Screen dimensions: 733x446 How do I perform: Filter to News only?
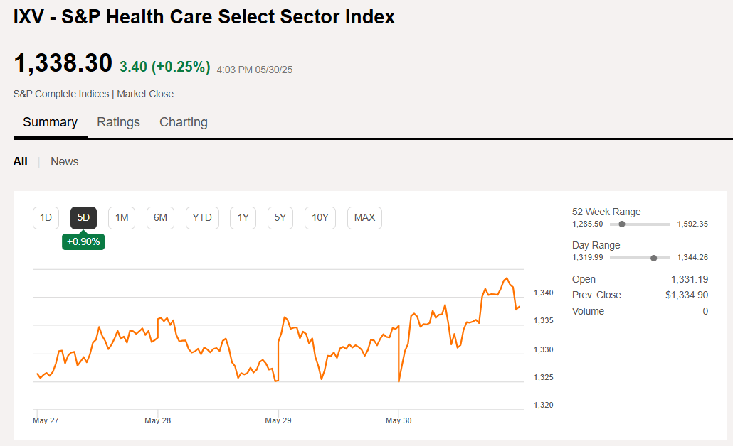64,162
